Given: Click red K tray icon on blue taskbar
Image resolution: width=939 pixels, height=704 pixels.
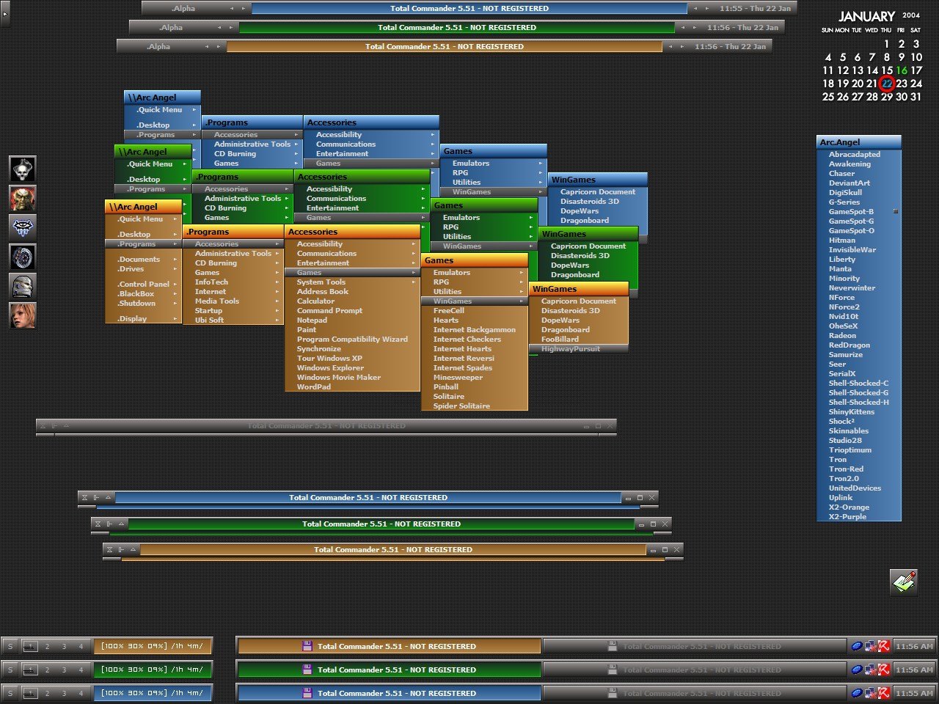Looking at the screenshot, I should [x=883, y=693].
